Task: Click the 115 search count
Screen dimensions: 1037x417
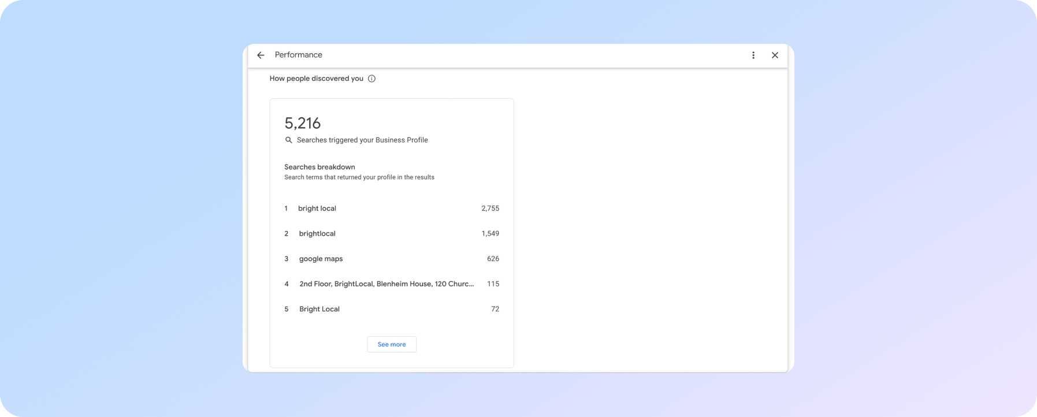Action: pyautogui.click(x=493, y=284)
